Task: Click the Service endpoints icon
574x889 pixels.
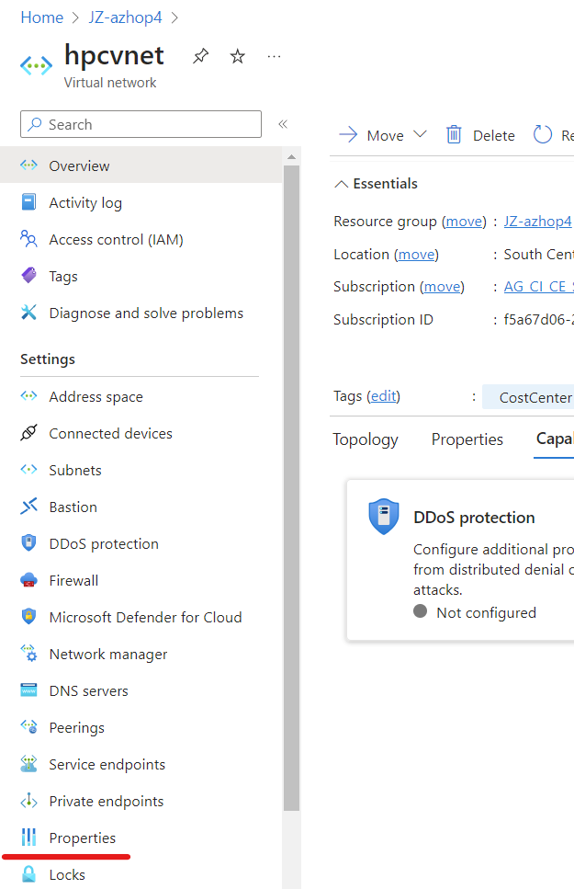Action: 28,764
